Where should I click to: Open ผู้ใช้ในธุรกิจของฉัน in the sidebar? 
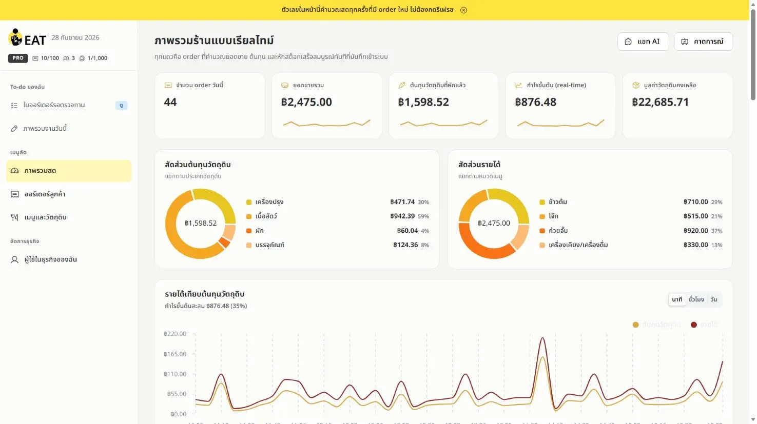click(x=69, y=259)
